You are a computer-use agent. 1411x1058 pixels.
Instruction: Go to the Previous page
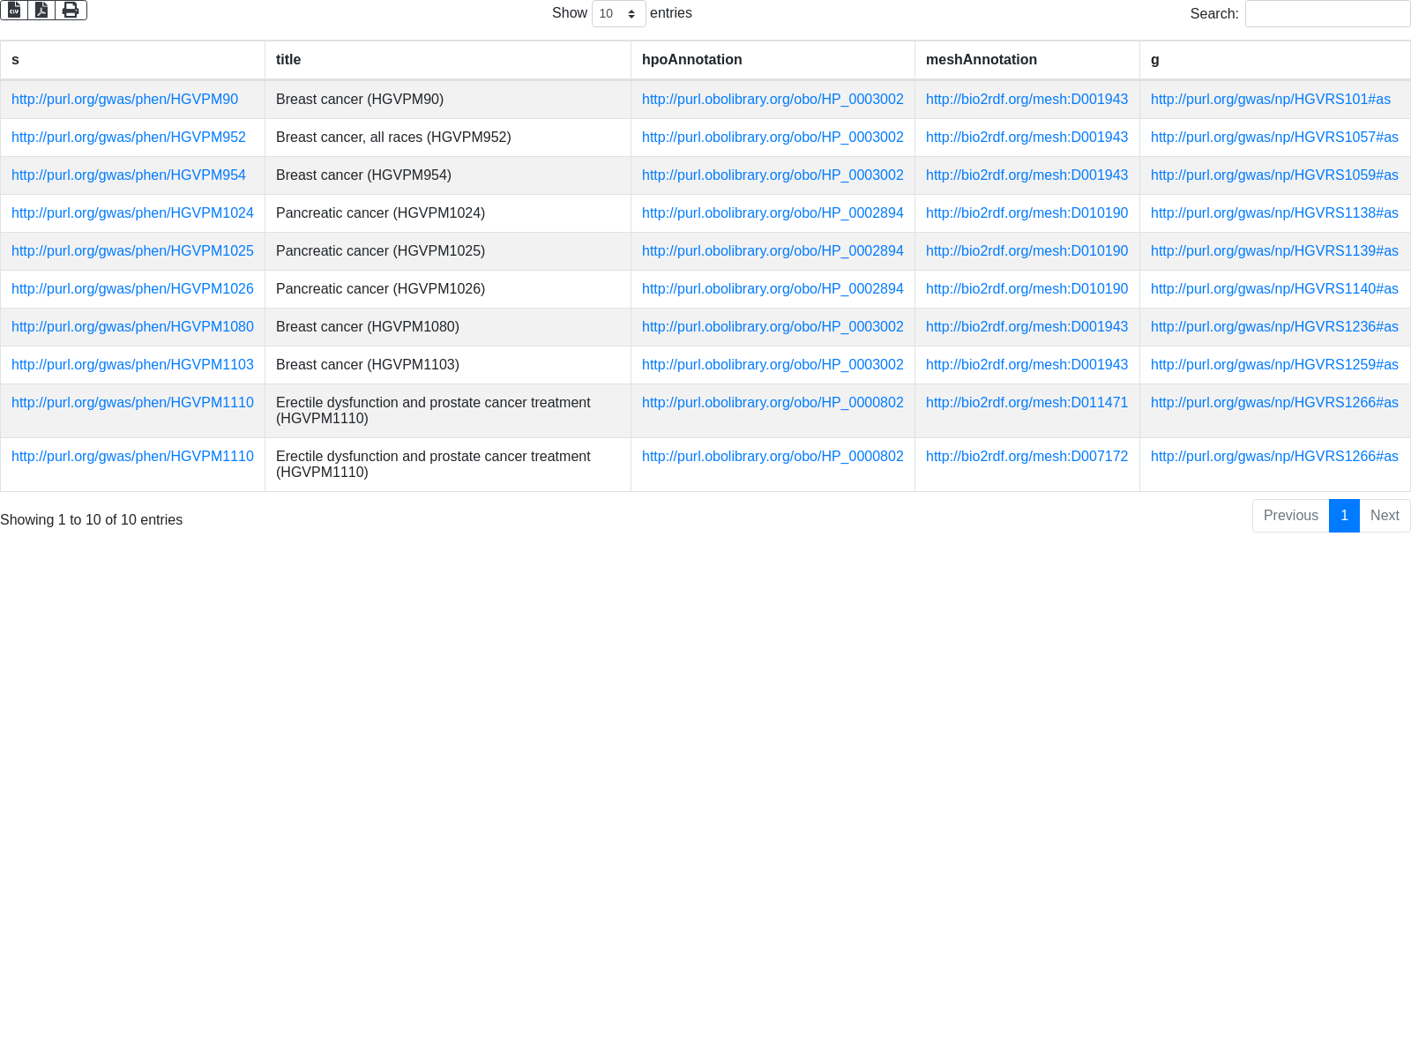1290,516
